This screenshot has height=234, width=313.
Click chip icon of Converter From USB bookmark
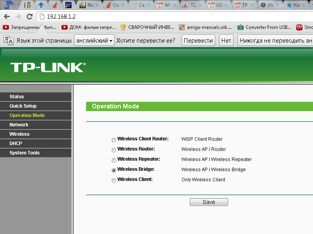pos(241,27)
